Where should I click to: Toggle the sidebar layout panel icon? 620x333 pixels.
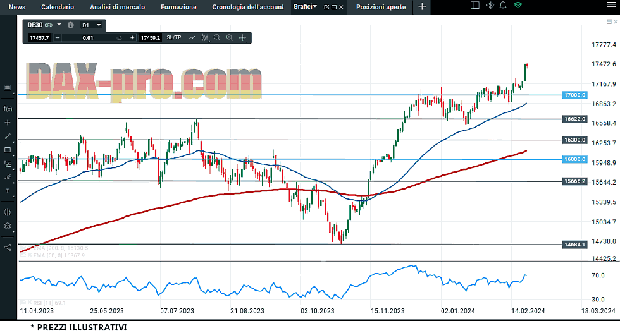(x=475, y=5)
